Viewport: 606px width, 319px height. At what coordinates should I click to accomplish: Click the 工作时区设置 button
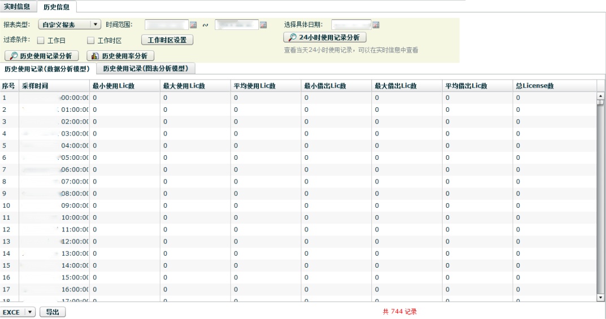[167, 40]
